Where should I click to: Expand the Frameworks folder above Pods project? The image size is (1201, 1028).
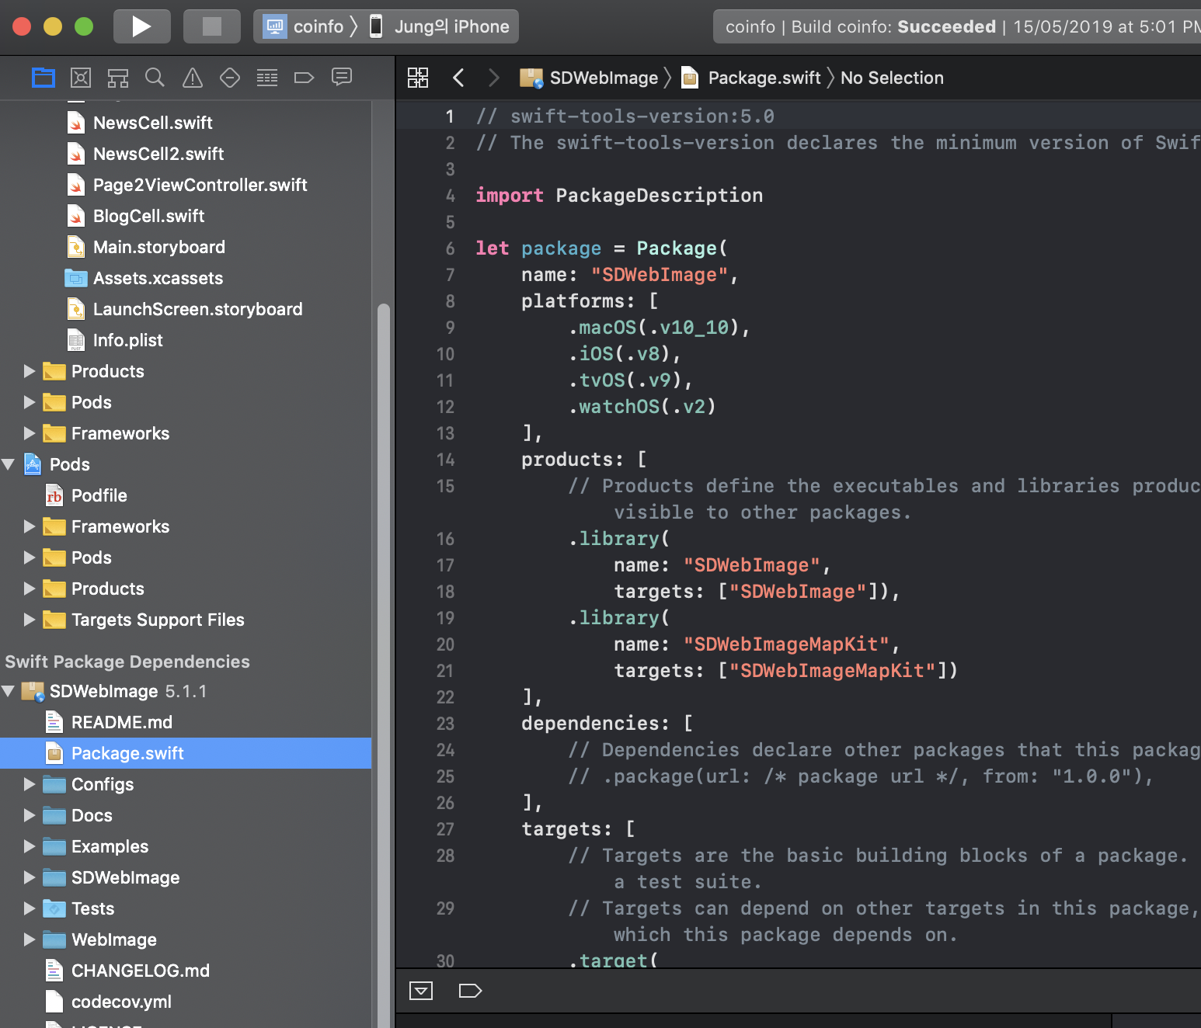tap(30, 433)
